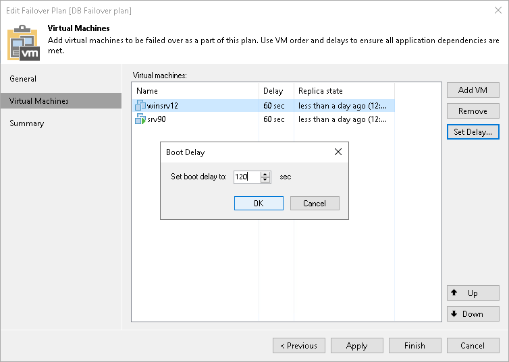Click the srv90 VM replica icon
Viewport: 509px width, 362px height.
pos(140,119)
